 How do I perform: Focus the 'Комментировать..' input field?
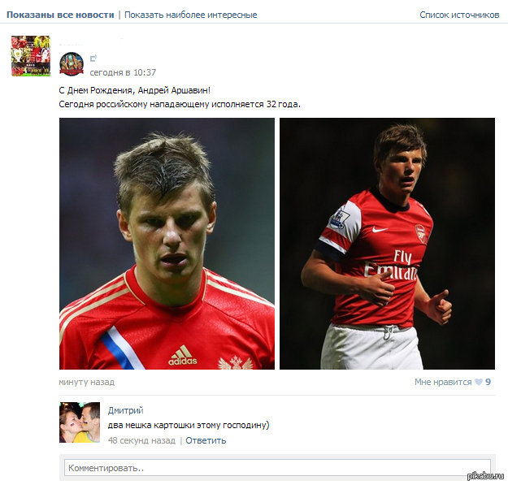[276, 468]
